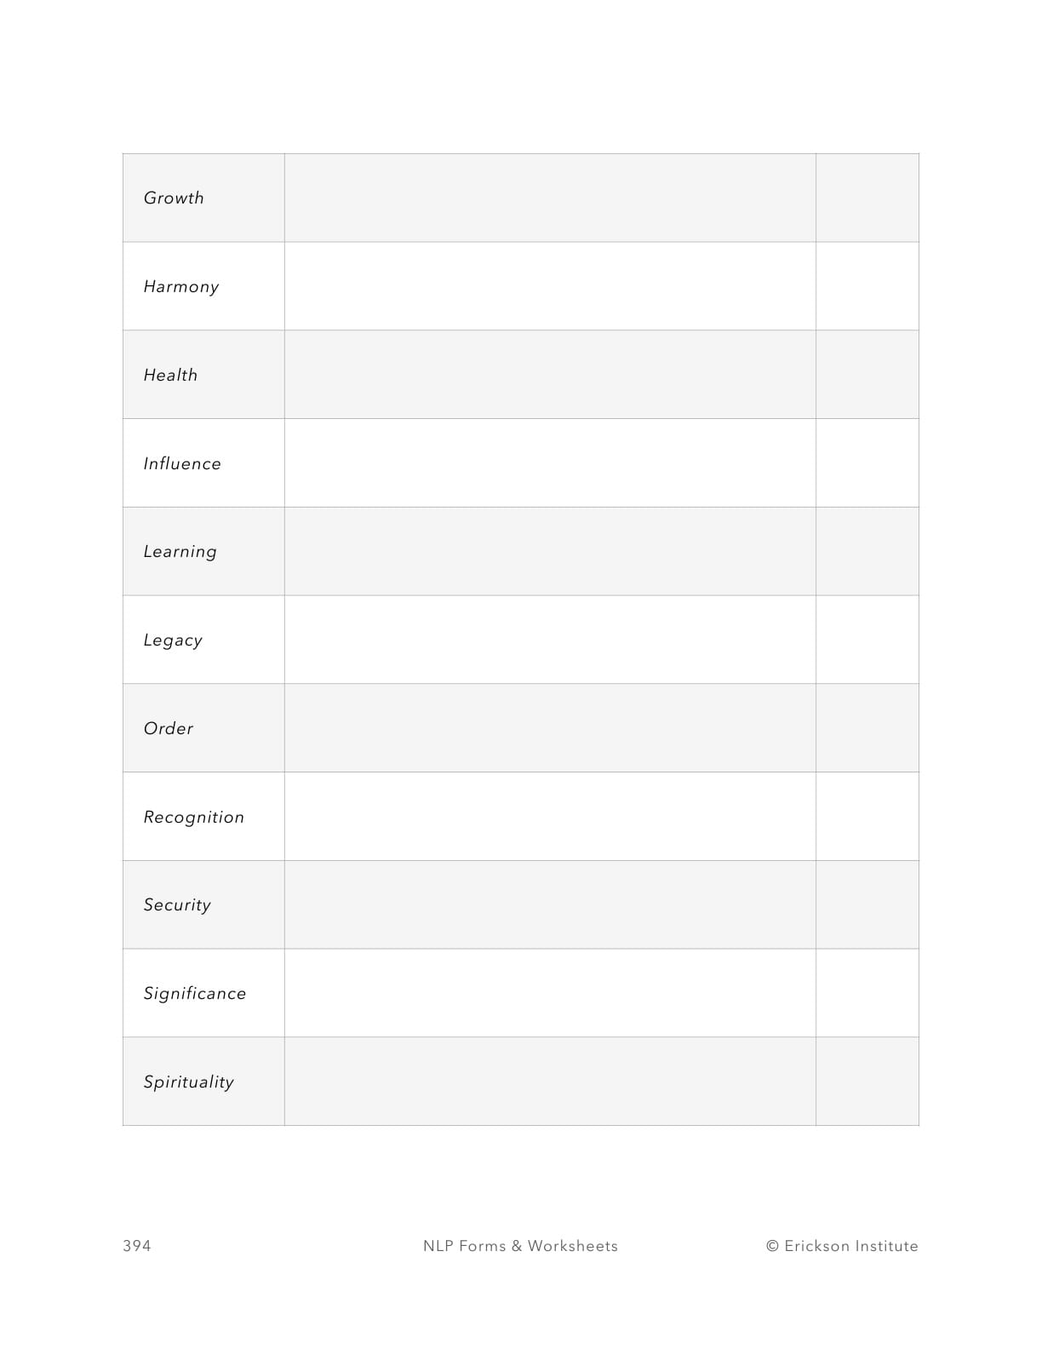
Task: Select the Legacy label cell
Action: click(x=173, y=640)
